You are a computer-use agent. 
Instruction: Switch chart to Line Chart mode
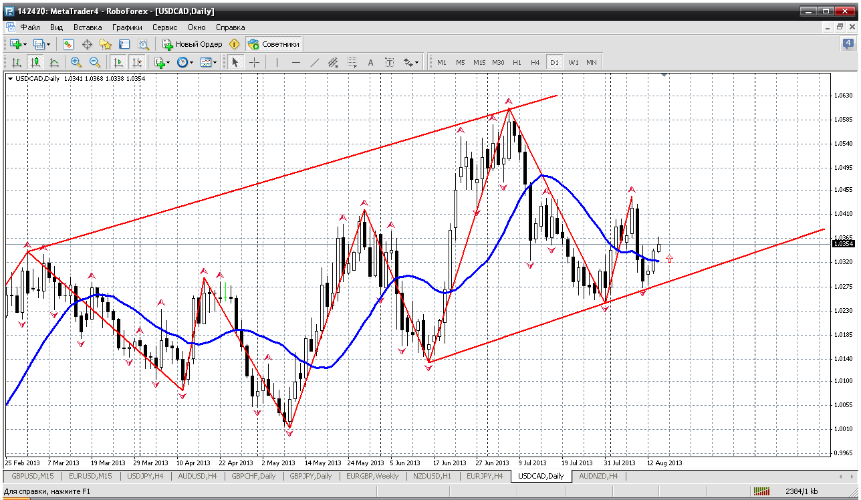(53, 62)
